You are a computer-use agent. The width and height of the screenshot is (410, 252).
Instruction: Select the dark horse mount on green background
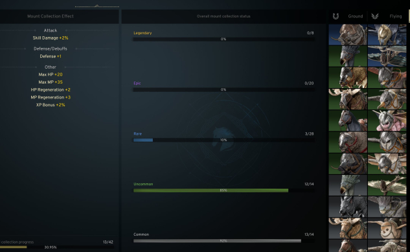click(x=348, y=120)
